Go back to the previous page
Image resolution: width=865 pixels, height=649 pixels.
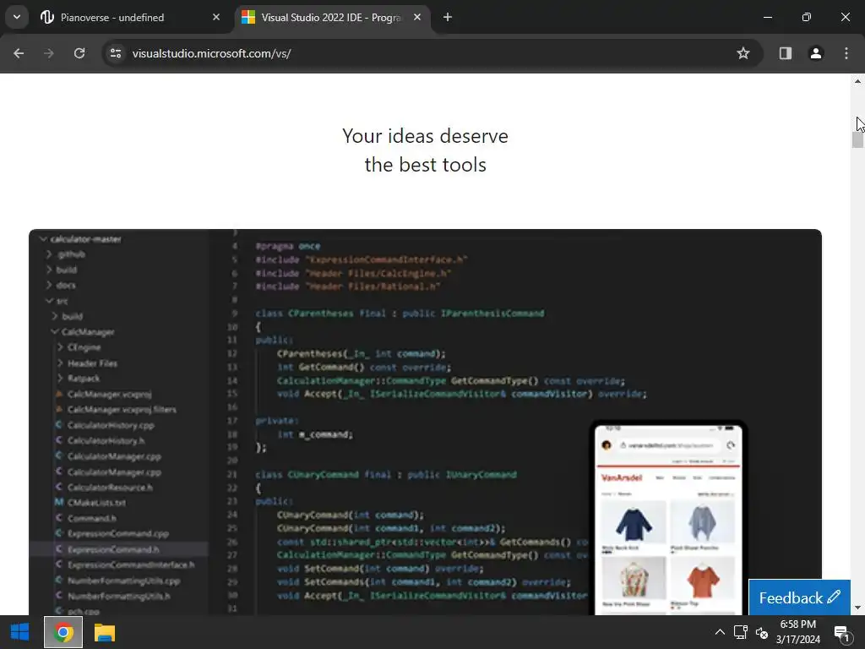(19, 53)
